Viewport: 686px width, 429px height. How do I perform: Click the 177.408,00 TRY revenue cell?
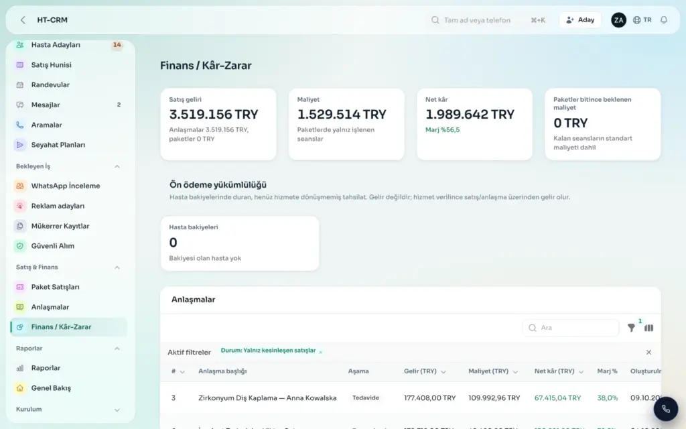coord(429,398)
